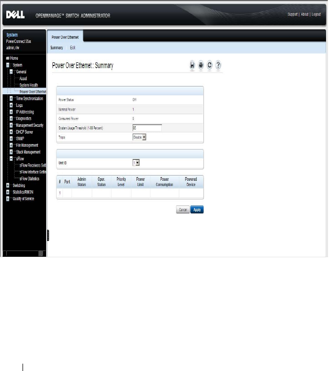
Task: Click the Cancel button
Action: [183, 210]
